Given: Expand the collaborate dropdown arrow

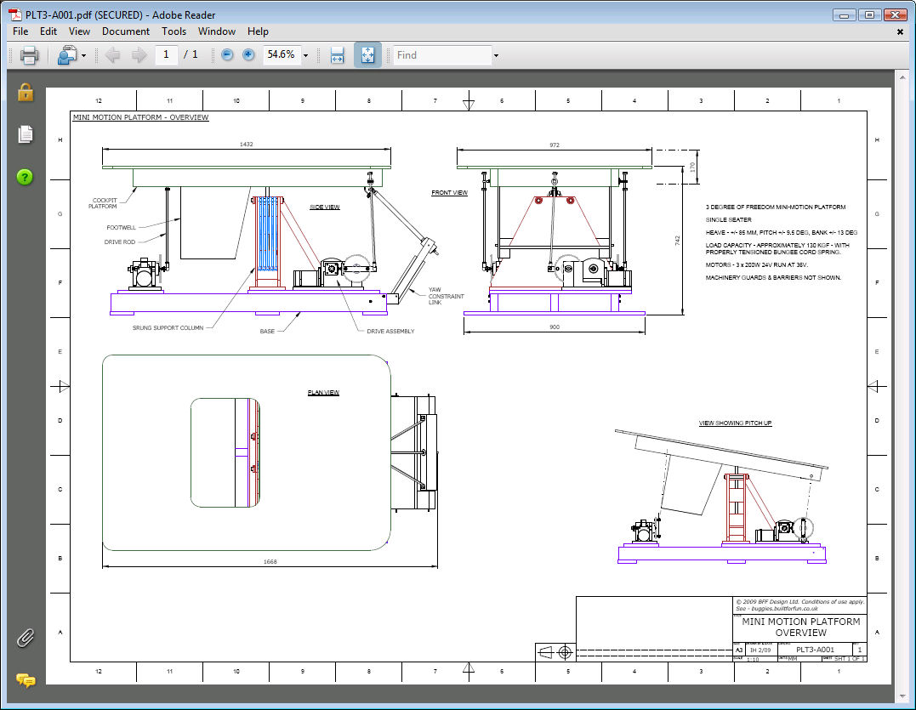Looking at the screenshot, I should [83, 56].
